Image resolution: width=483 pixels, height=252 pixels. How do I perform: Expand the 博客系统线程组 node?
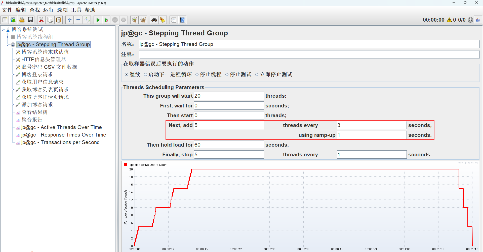click(x=8, y=37)
